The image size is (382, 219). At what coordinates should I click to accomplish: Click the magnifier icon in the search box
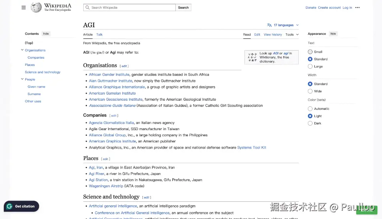tap(87, 8)
